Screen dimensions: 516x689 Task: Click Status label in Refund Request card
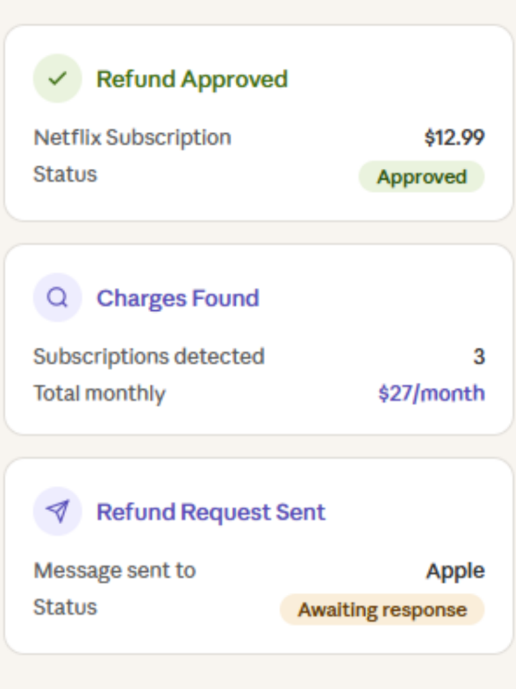[x=65, y=607]
